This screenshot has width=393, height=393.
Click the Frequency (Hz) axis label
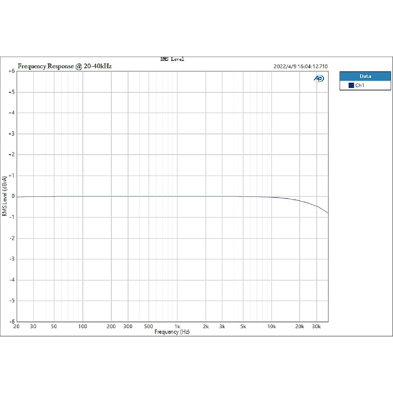tap(172, 332)
